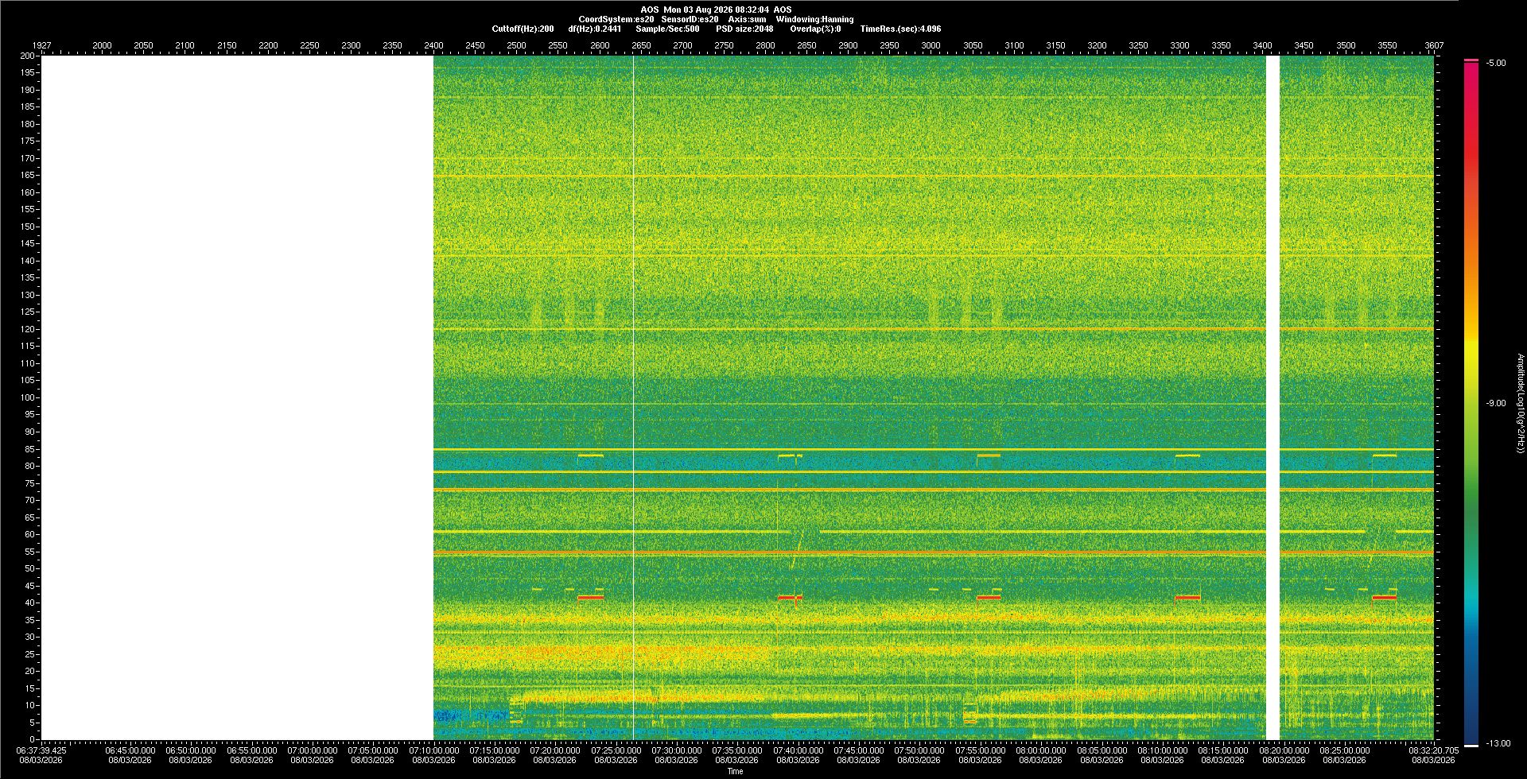The width and height of the screenshot is (1527, 779).
Task: Click the frequency axis tick labeled 120
Action: 28,329
